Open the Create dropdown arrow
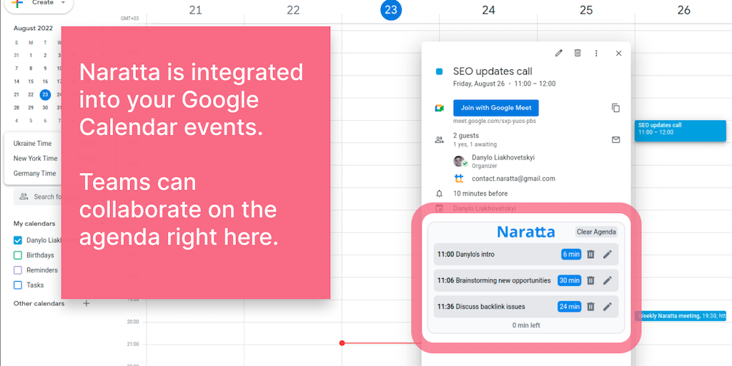 click(x=63, y=2)
